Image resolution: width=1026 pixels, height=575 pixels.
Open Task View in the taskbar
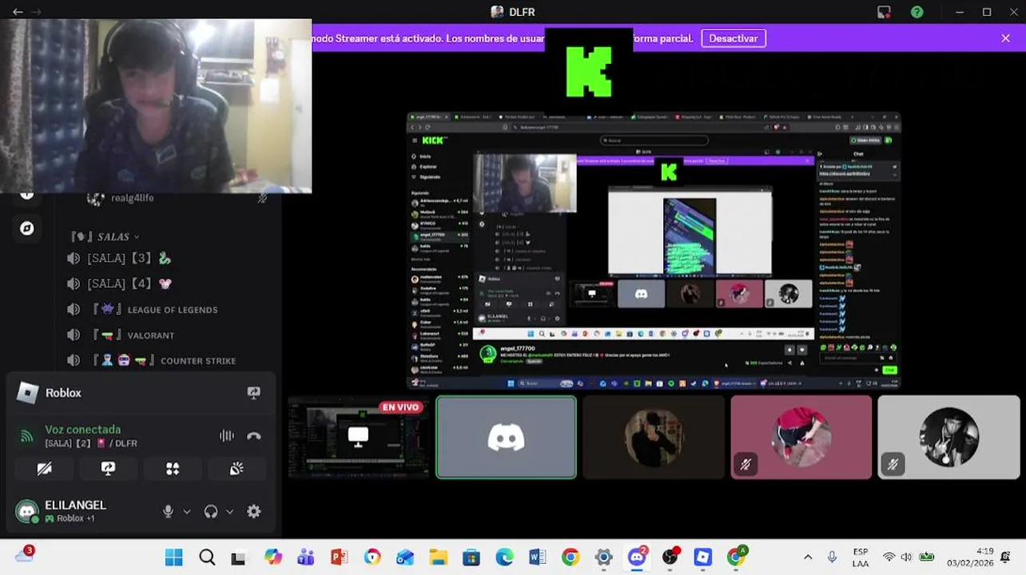[x=239, y=557]
